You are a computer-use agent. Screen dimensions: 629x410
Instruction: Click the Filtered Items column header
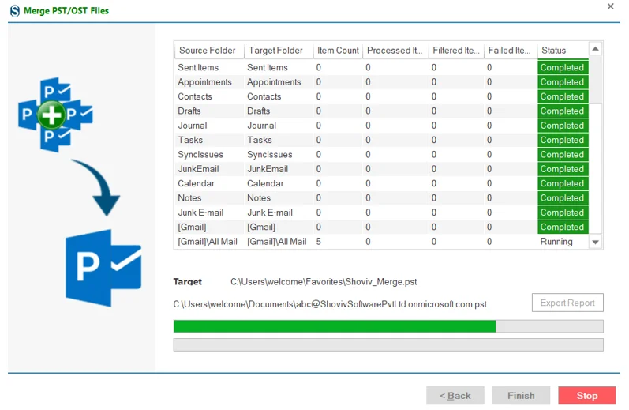coord(455,51)
